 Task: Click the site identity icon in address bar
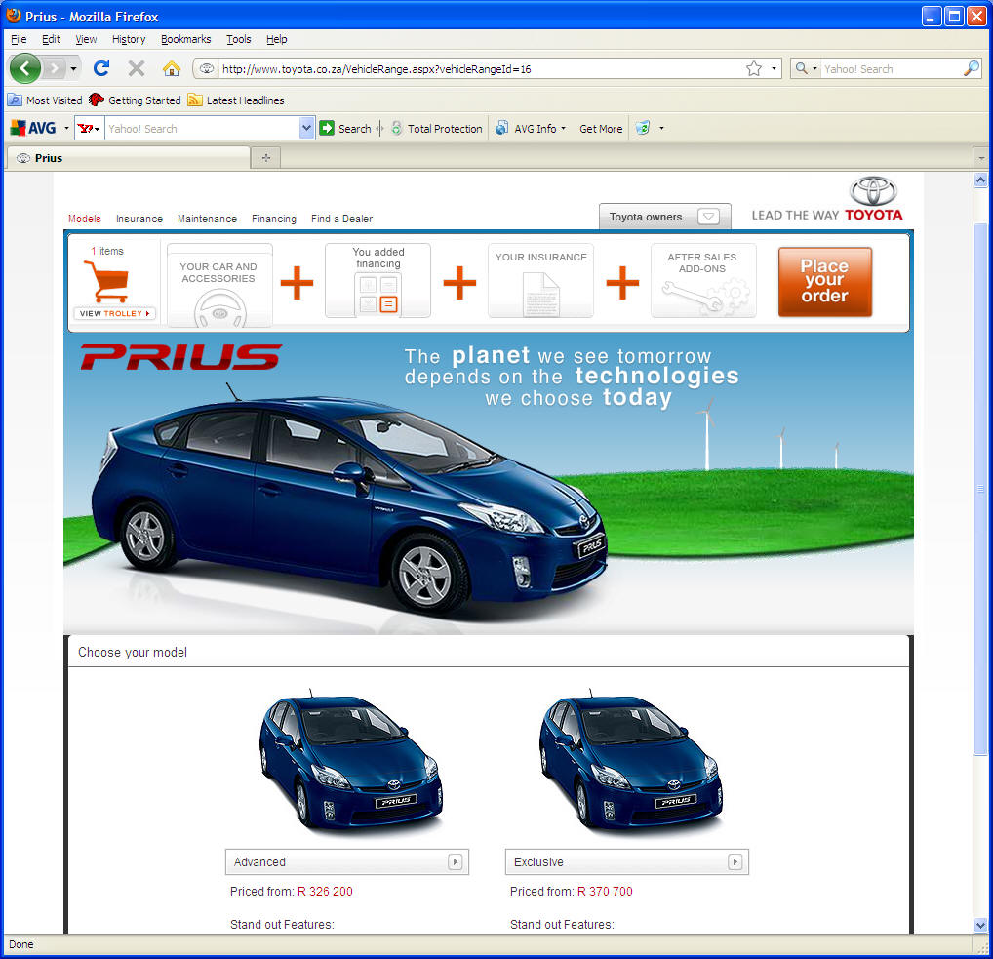pyautogui.click(x=207, y=68)
